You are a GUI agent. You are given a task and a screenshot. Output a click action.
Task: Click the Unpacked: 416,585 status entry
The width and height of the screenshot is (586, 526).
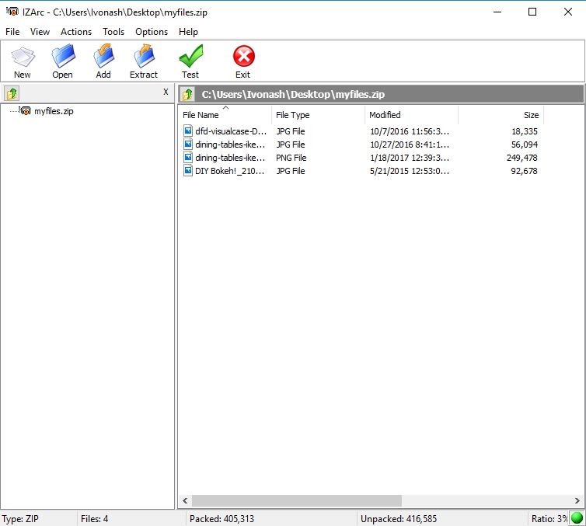399,518
